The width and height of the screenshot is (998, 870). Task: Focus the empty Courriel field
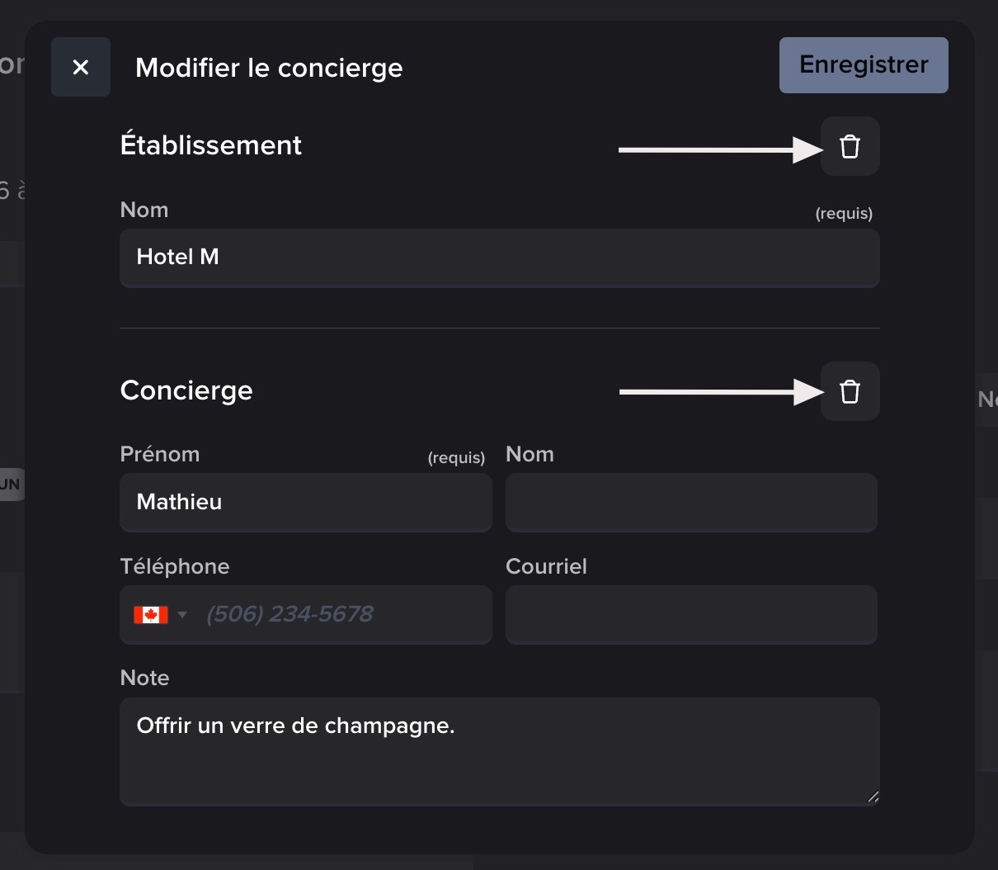point(690,615)
